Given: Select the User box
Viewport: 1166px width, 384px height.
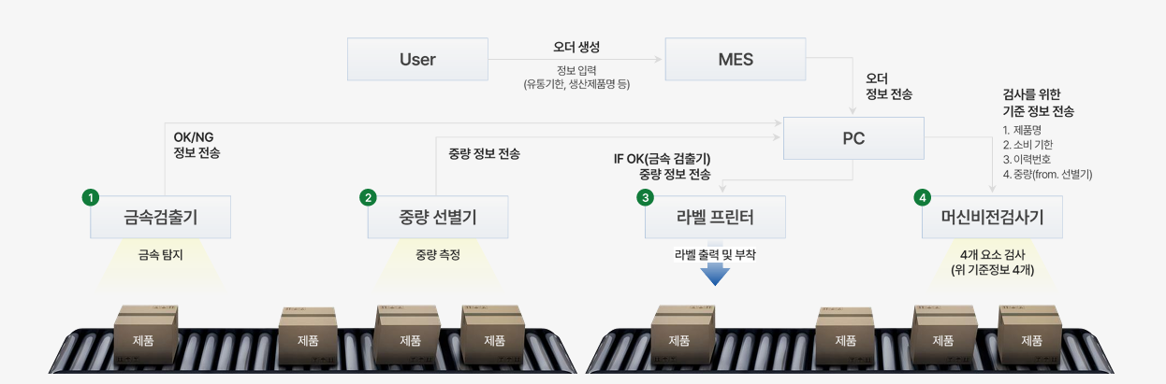Looking at the screenshot, I should 417,60.
